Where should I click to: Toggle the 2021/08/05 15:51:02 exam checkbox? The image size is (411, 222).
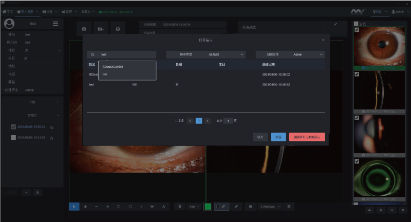(x=13, y=137)
